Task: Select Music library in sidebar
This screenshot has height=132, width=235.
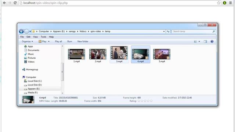Action: [29, 54]
